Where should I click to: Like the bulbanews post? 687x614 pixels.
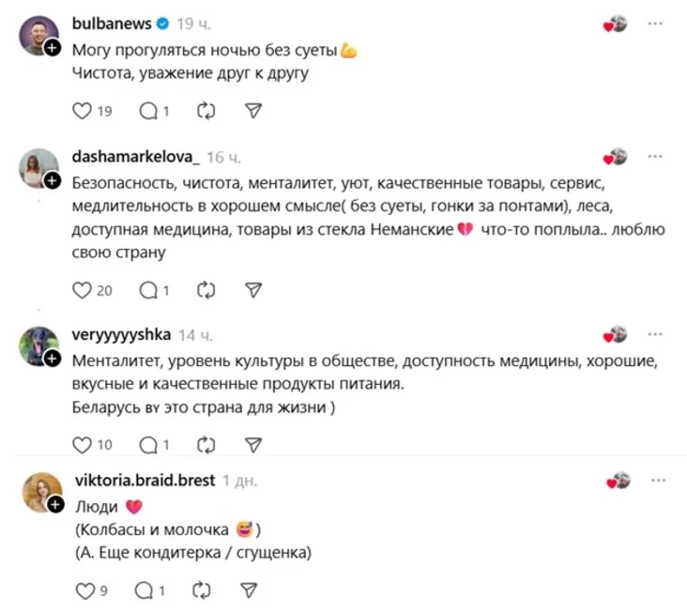[83, 111]
